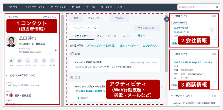
Task: Open the 全て折りたたむ dropdown button
Action: 147,28
